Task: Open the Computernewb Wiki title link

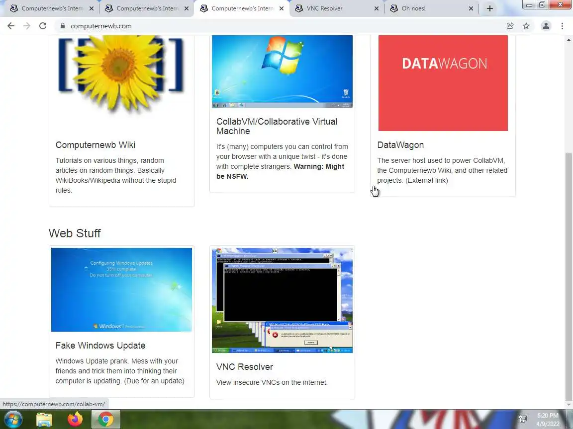Action: [x=95, y=145]
